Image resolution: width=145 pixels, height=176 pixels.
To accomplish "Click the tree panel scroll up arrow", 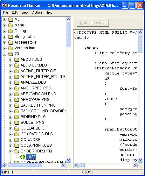I will tap(68, 19).
